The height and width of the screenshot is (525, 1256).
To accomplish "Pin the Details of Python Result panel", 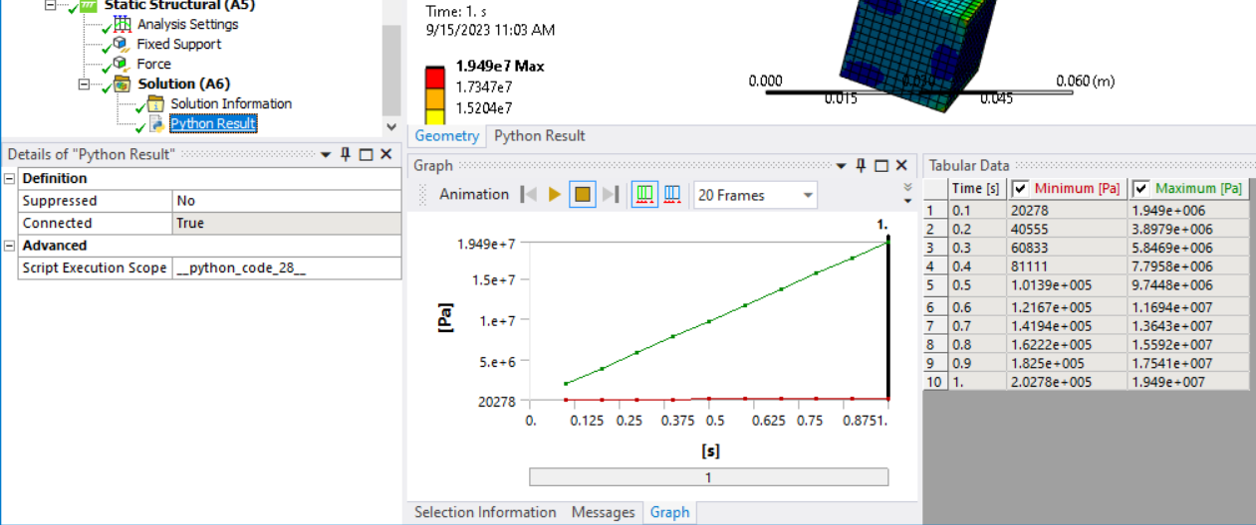I will pos(346,154).
